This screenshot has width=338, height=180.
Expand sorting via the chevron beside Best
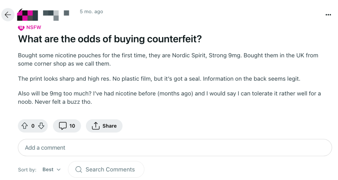pyautogui.click(x=59, y=170)
